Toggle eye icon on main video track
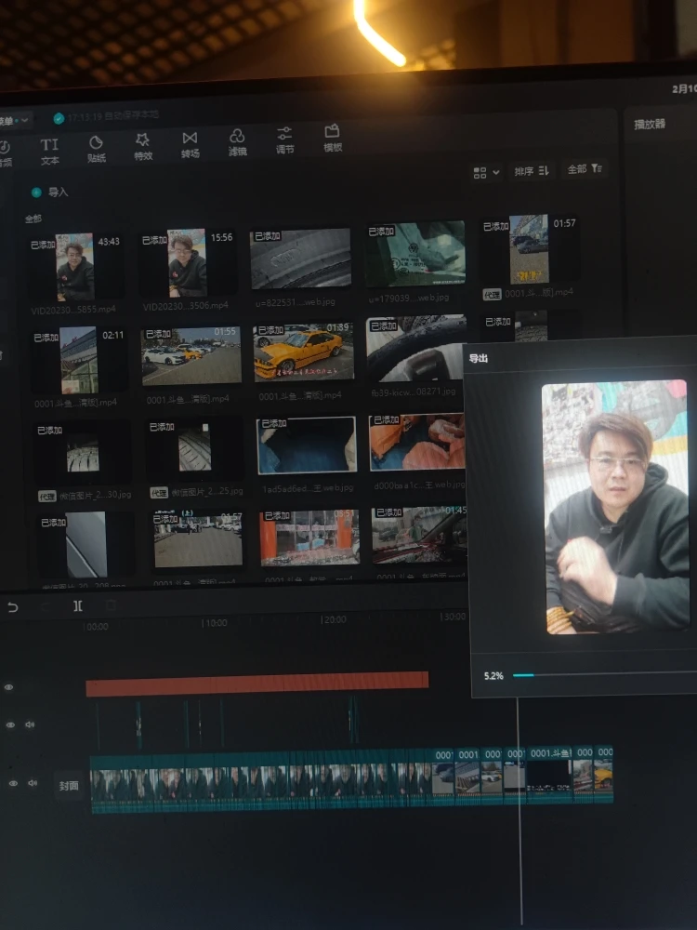697x930 pixels. click(x=13, y=784)
